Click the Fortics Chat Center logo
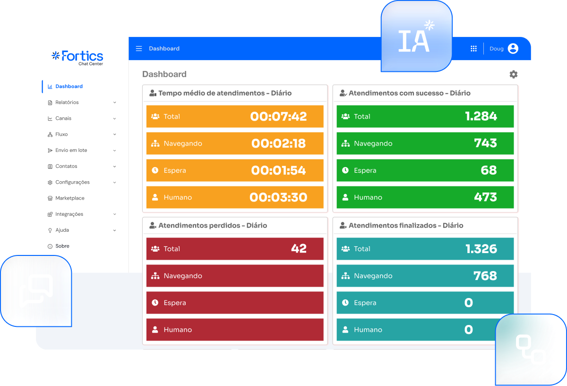The image size is (567, 386). 77,58
